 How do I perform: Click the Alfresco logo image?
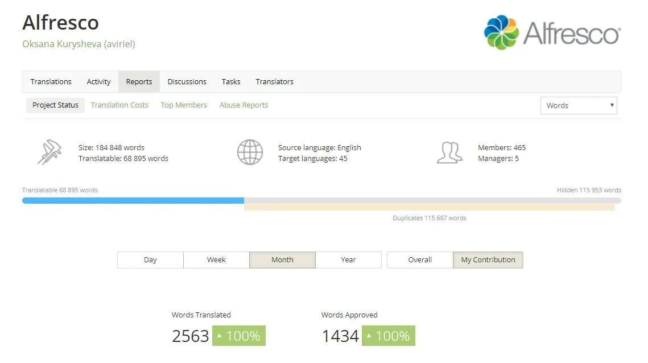click(552, 32)
